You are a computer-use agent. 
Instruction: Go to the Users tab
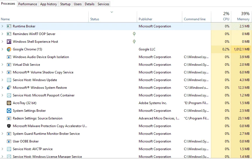click(78, 4)
